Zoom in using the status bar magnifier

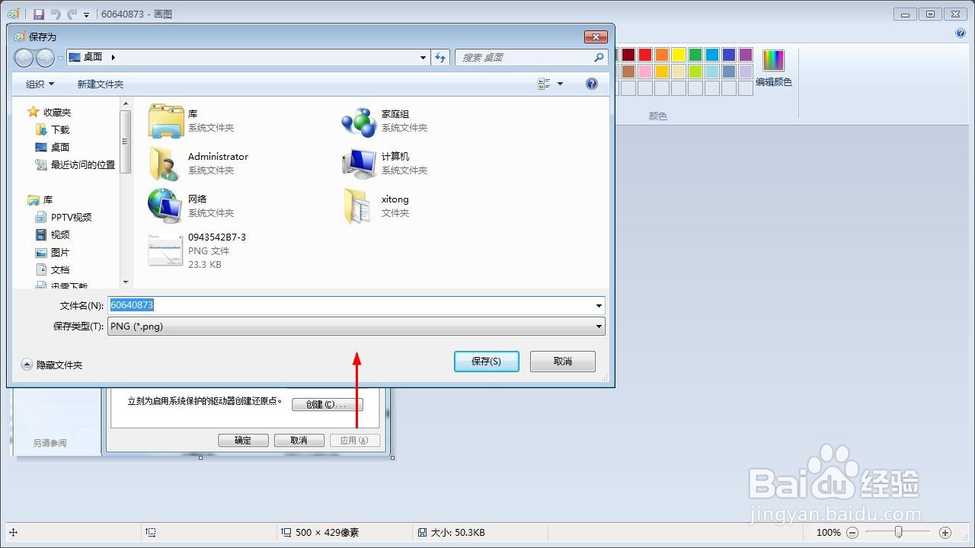point(945,533)
